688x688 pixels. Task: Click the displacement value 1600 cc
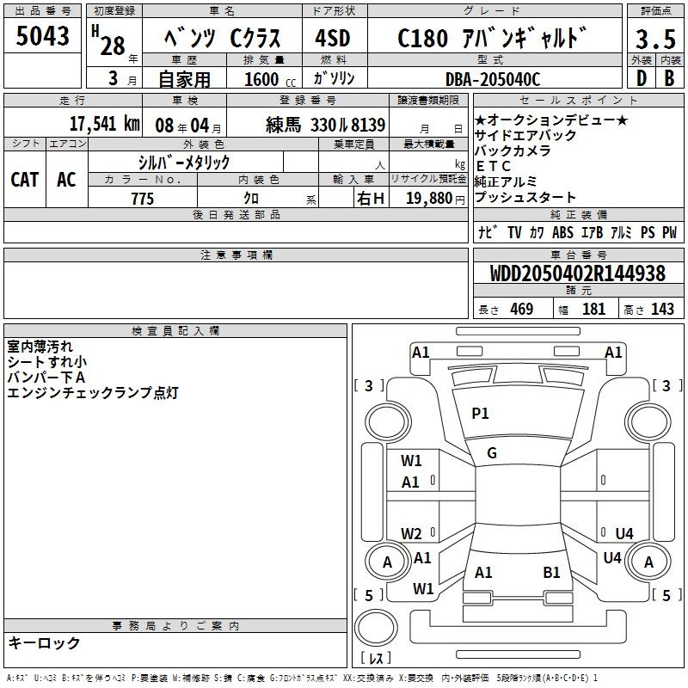click(x=270, y=79)
